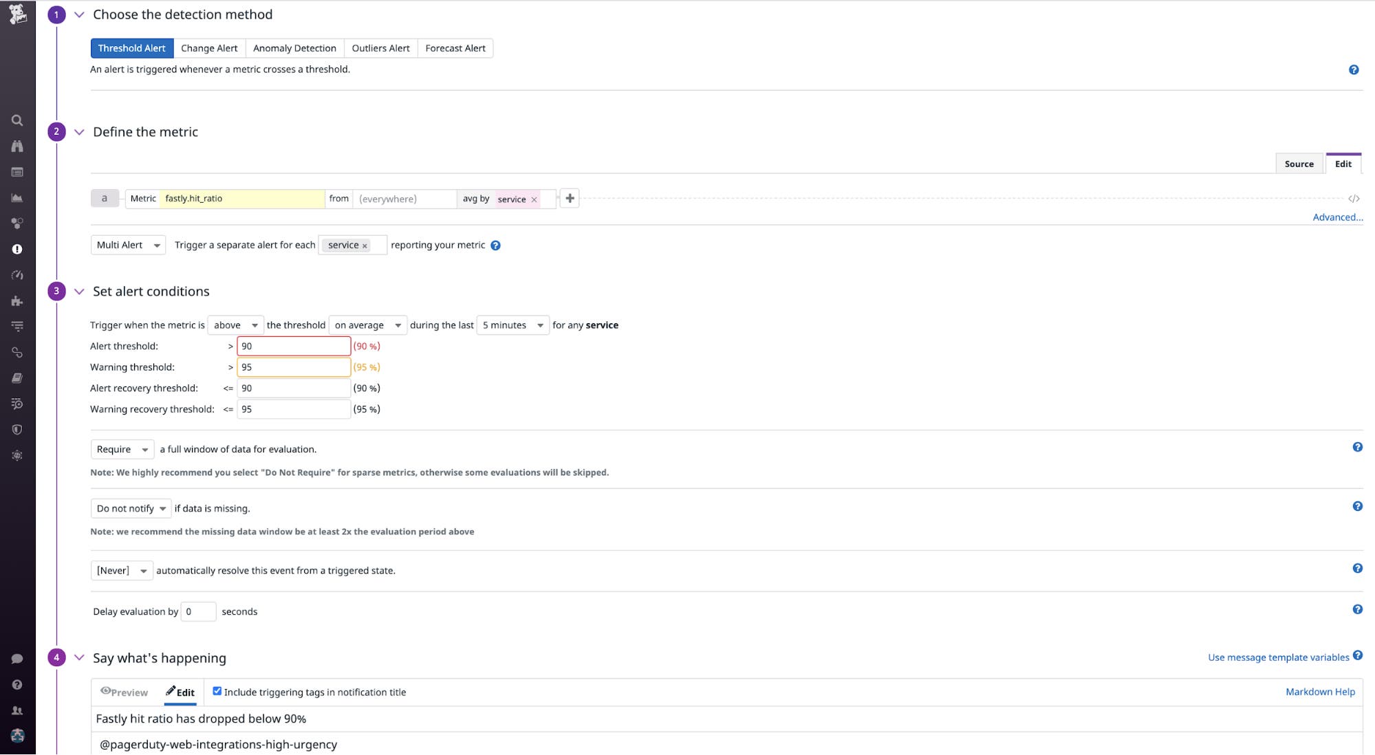The image size is (1375, 755).
Task: Open Integrations via the puzzle-piece icon
Action: [17, 300]
